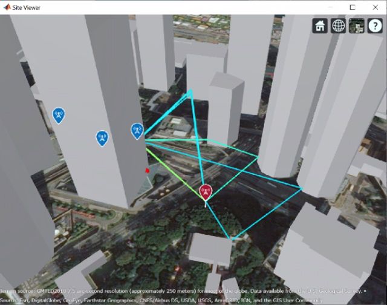
Task: Select the leftmost blue transmitter marker
Action: [59, 114]
